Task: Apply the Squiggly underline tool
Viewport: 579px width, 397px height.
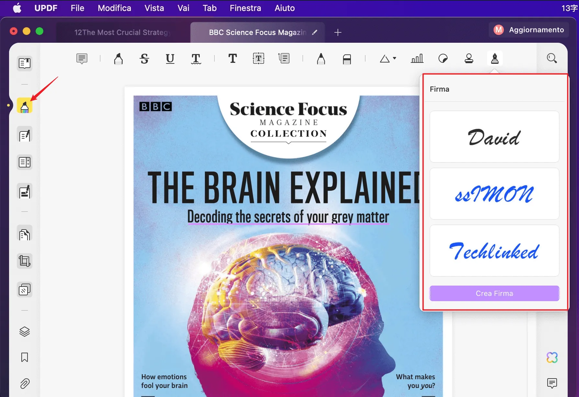Action: (196, 59)
